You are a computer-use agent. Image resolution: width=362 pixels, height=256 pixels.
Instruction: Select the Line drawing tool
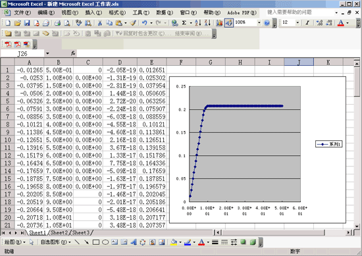point(78,242)
